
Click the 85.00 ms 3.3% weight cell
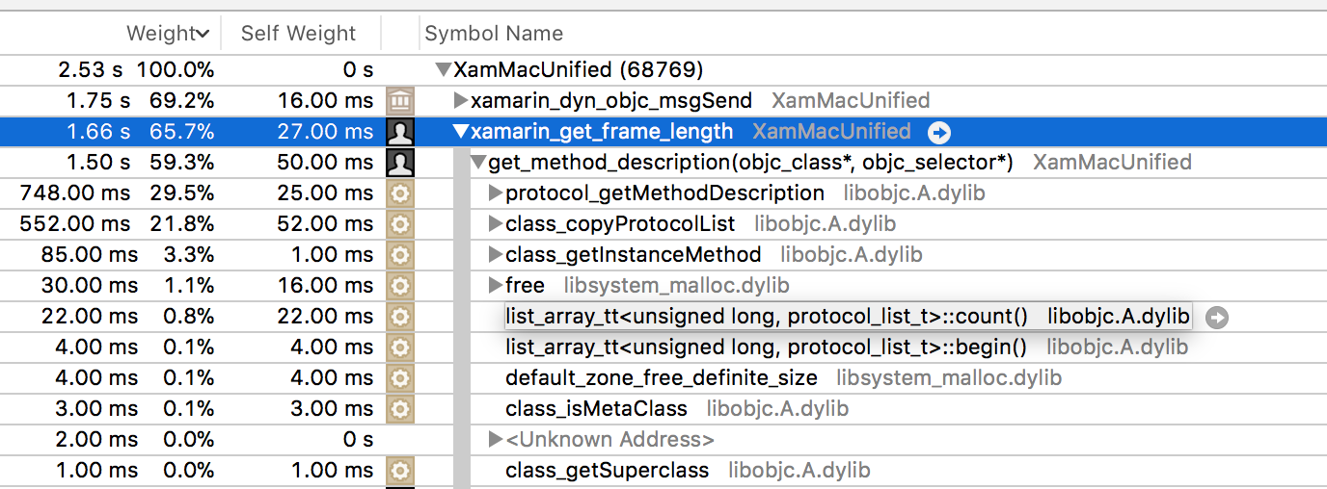coord(127,255)
